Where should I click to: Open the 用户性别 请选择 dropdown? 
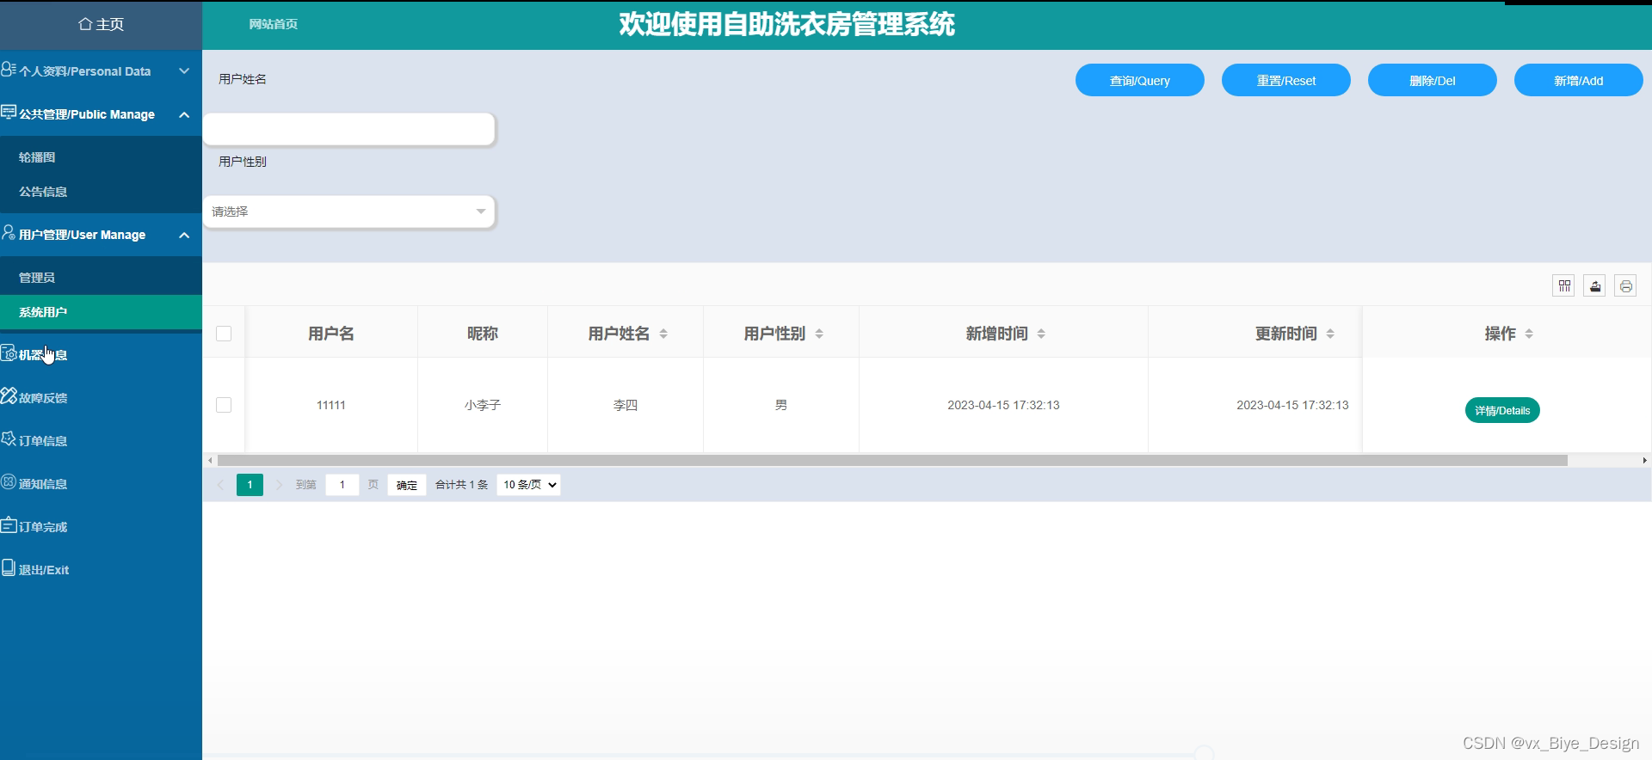348,211
